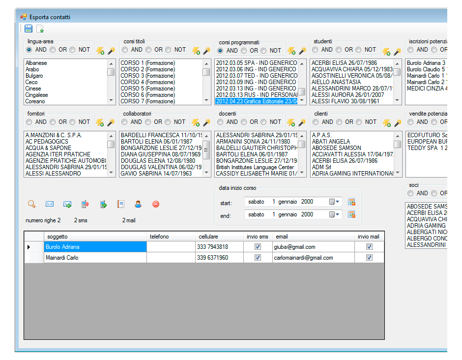462x360 pixels.
Task: Select British Institutes Language Center in docenti
Action: 255,167
